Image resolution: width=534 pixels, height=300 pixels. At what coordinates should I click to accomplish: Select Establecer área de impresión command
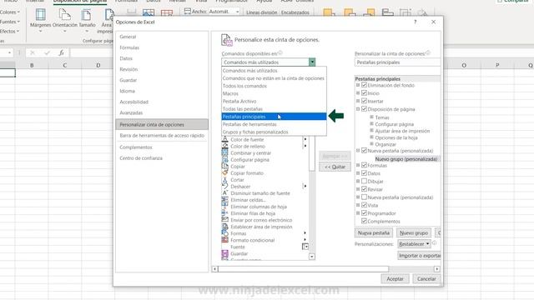261,227
